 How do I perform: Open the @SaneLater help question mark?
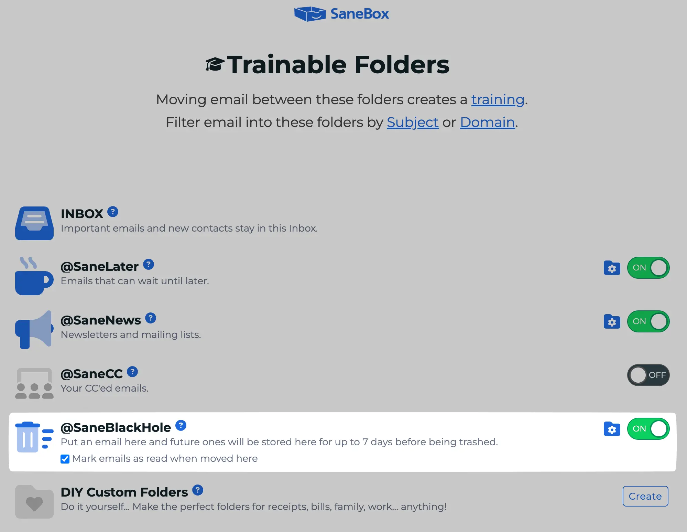[x=149, y=264]
